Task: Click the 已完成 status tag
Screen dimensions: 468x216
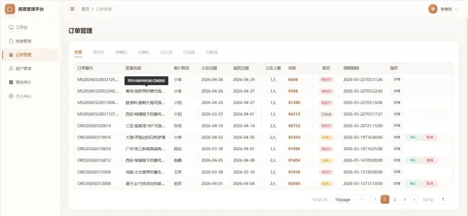Action: click(326, 114)
